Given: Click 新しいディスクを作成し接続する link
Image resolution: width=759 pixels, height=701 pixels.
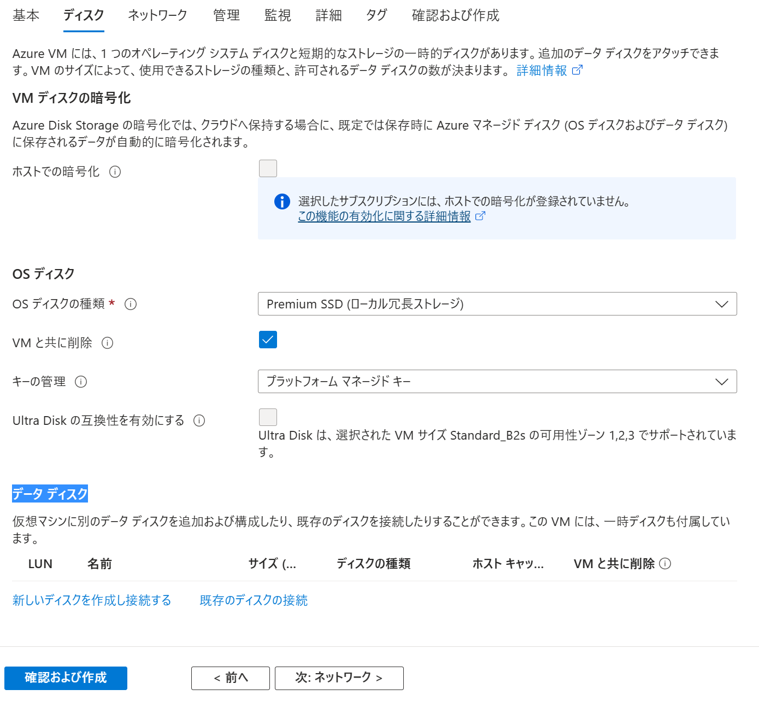Looking at the screenshot, I should [x=92, y=600].
